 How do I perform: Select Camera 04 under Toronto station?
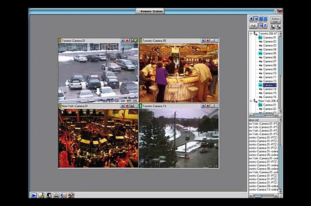click(270, 49)
